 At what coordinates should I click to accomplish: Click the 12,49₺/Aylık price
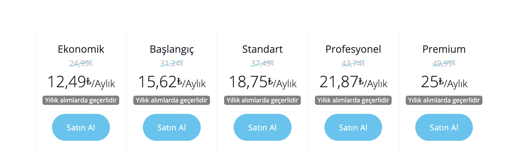[81, 82]
